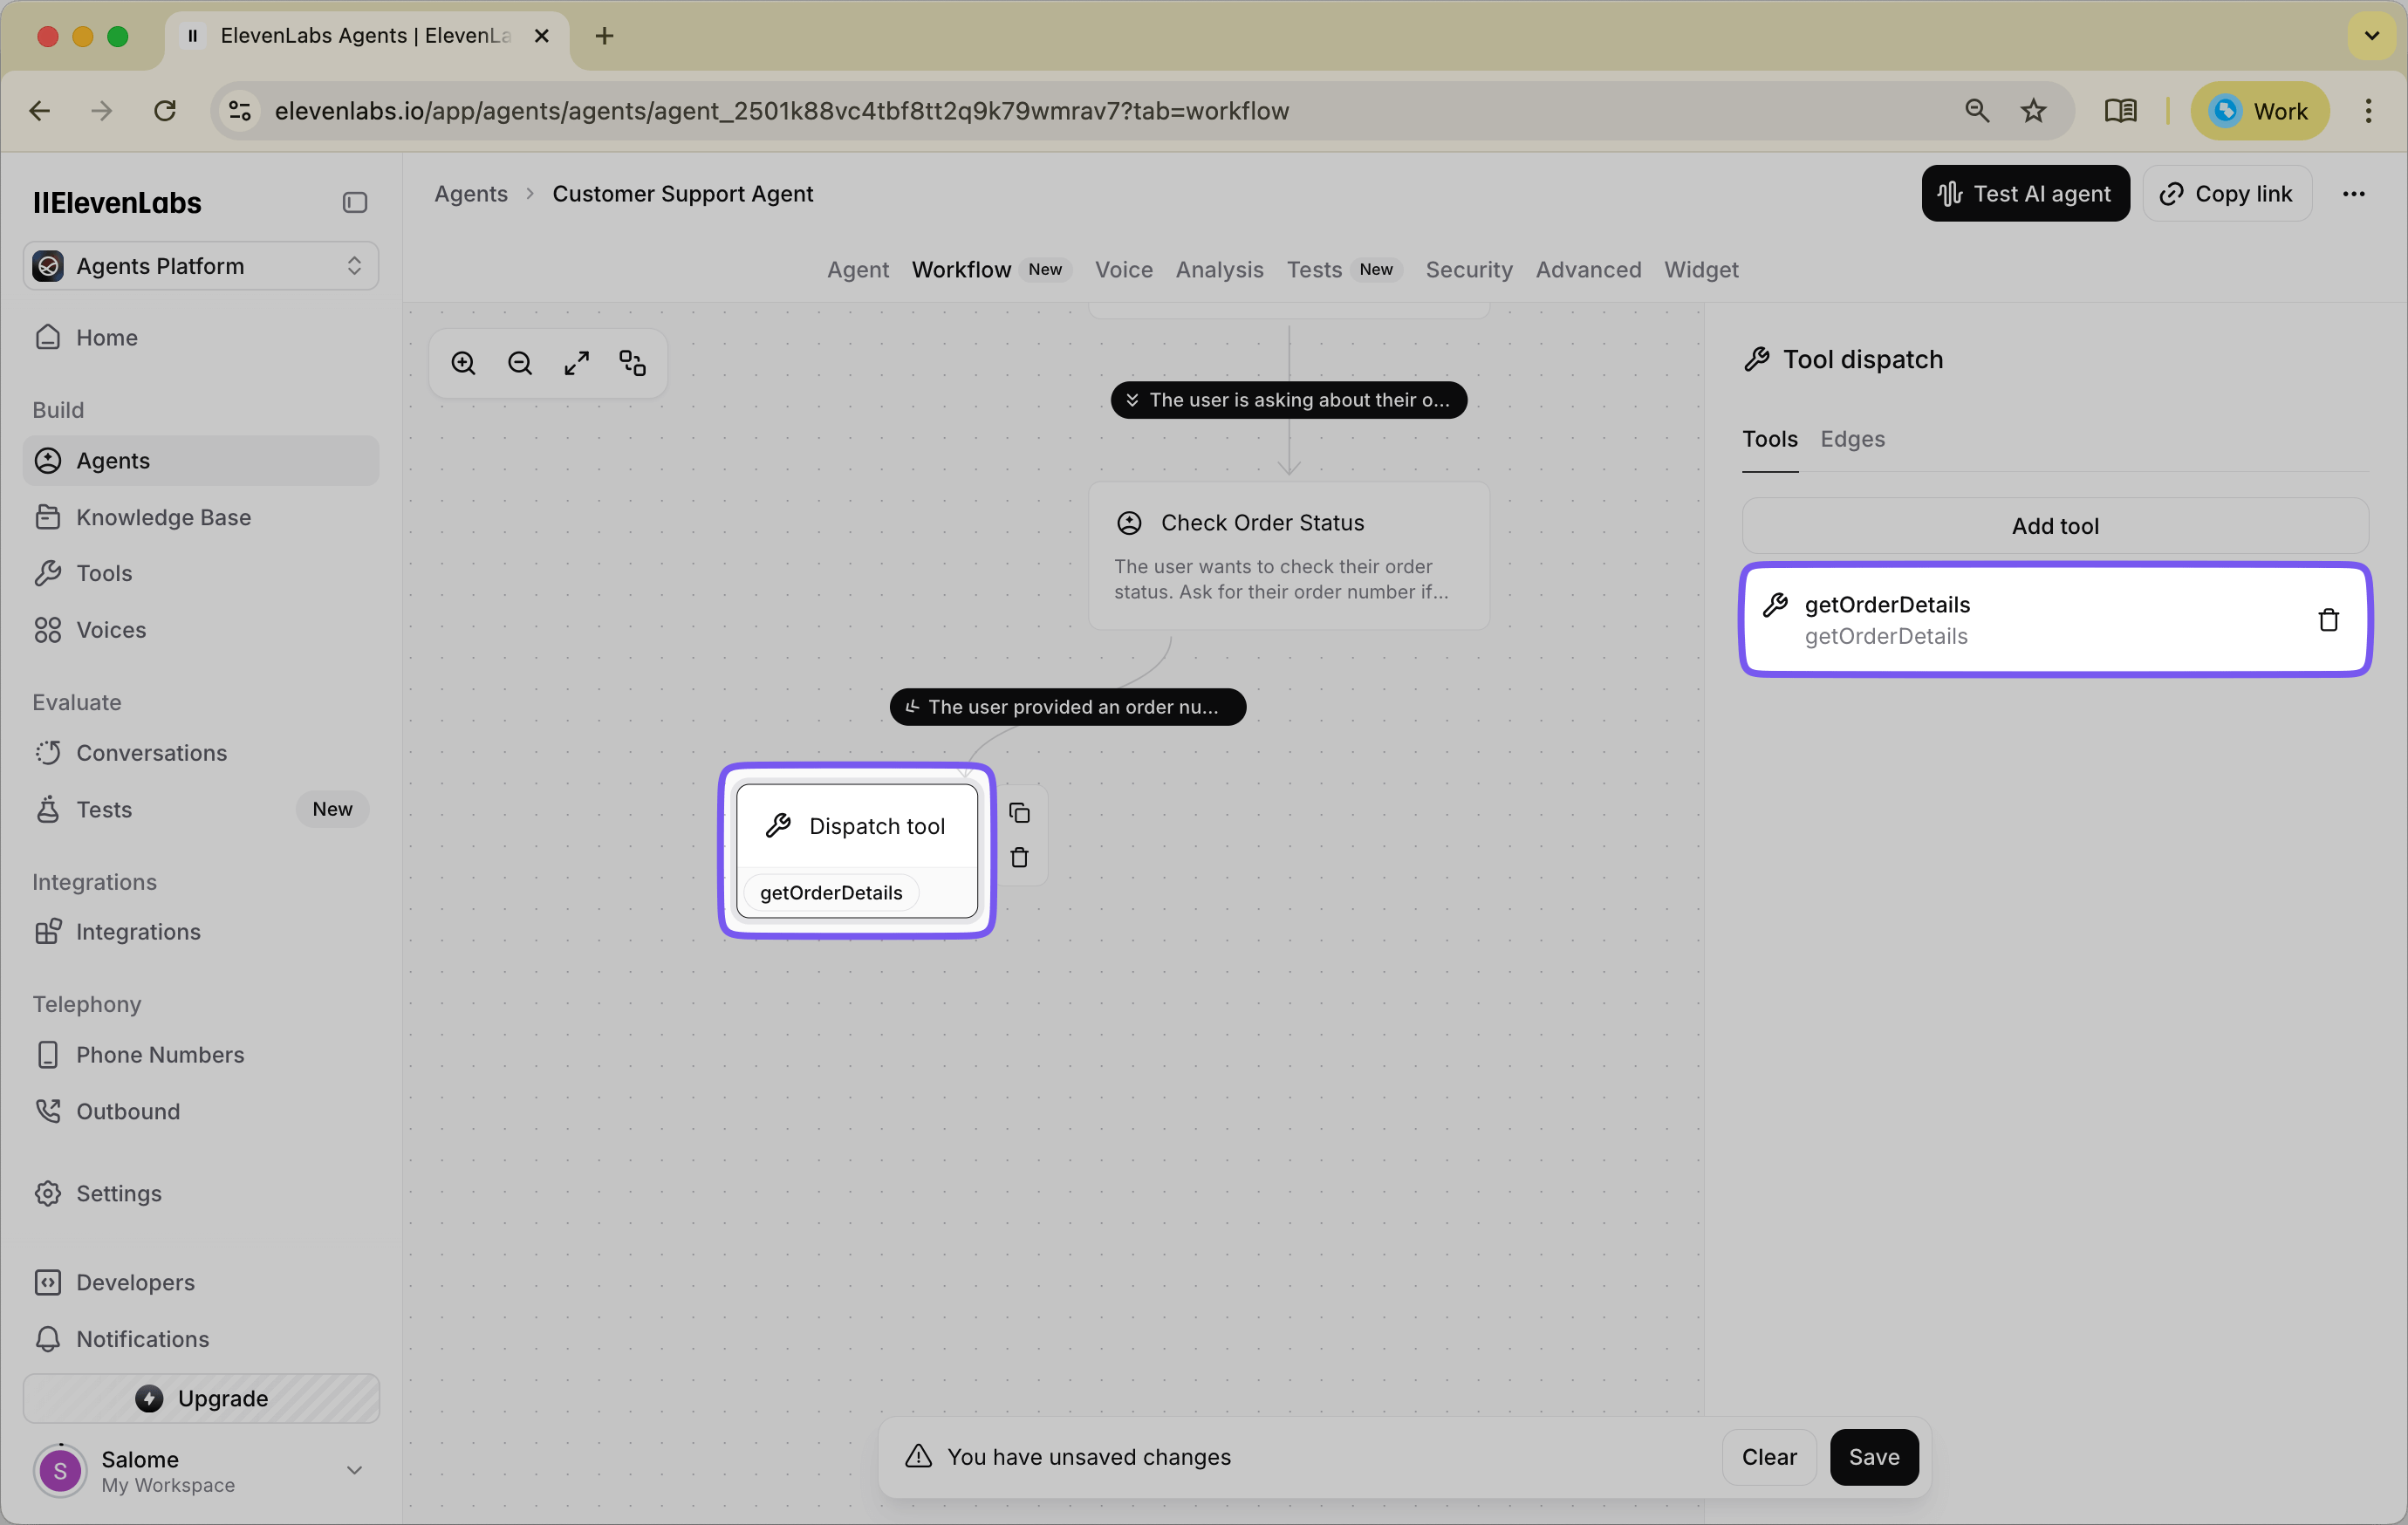Open the more options menu beside Copy link

[x=2354, y=193]
